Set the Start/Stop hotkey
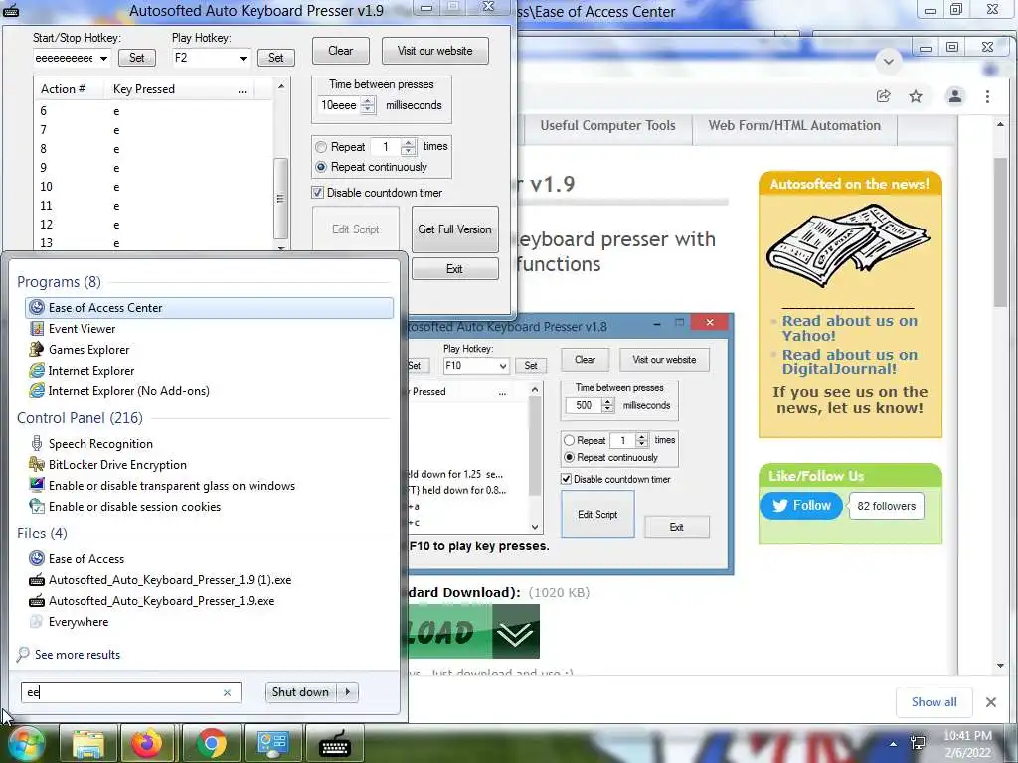This screenshot has height=763, width=1018. coord(137,58)
